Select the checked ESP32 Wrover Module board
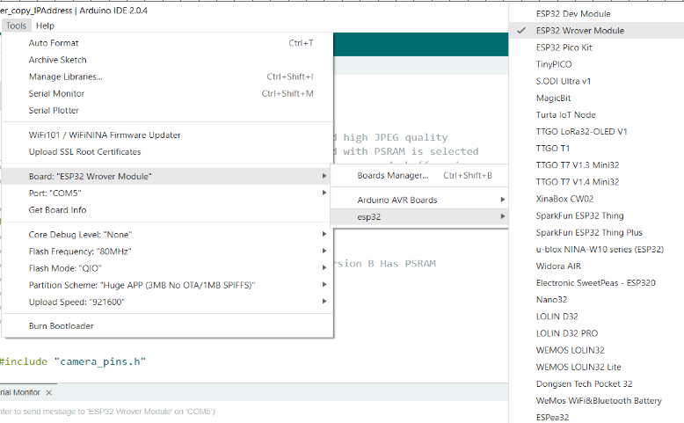This screenshot has width=684, height=423. click(x=580, y=31)
